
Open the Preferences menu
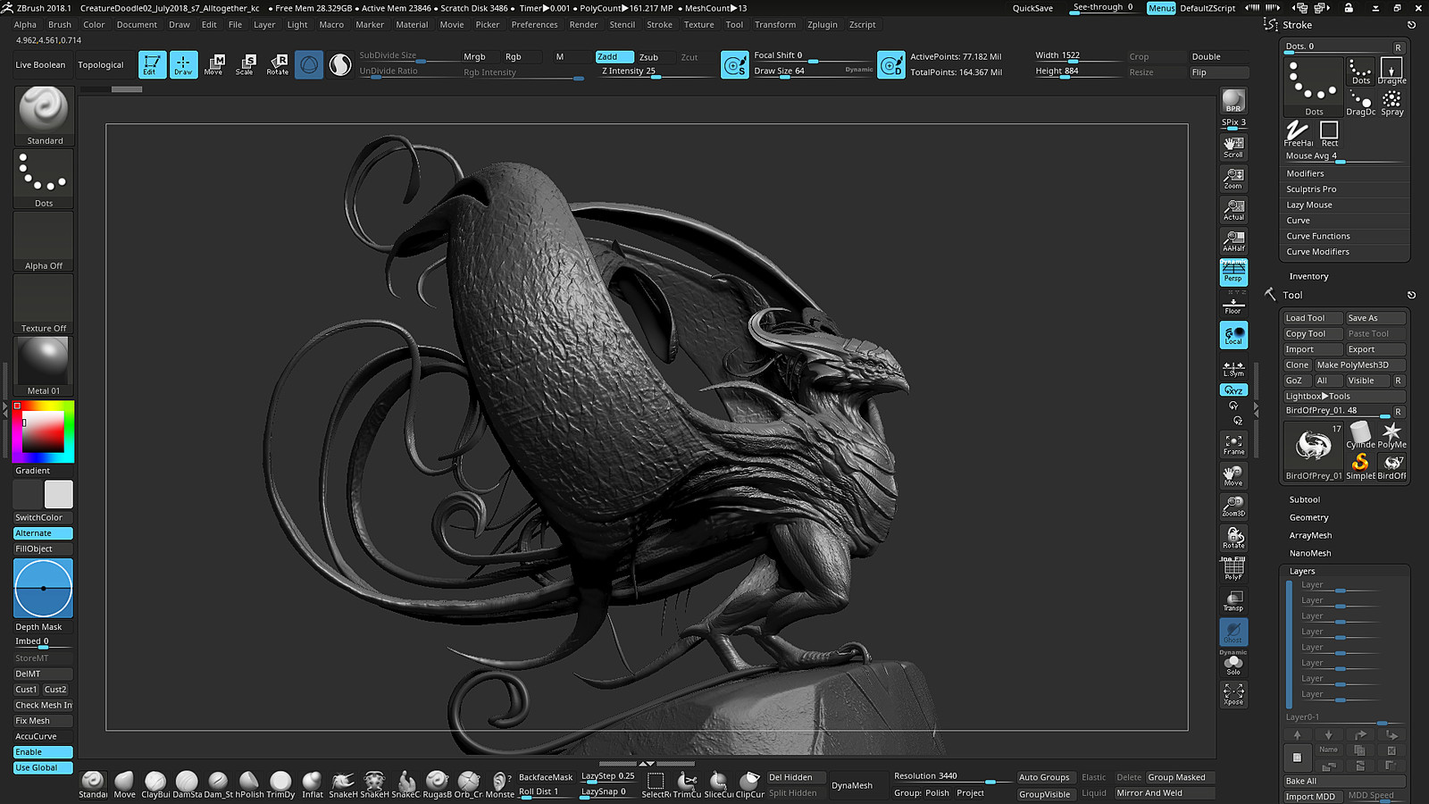tap(534, 24)
